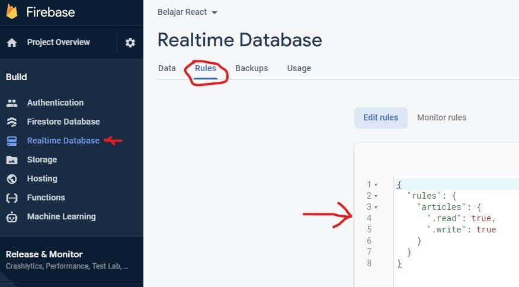Collapse the "rules" block on line 2
This screenshot has width=519, height=287.
[376, 196]
